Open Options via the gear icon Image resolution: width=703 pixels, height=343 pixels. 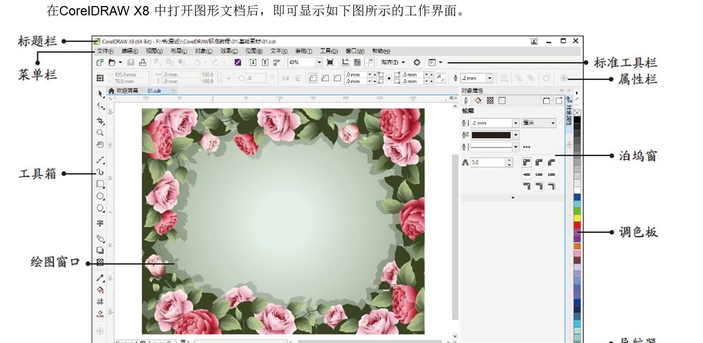point(417,62)
